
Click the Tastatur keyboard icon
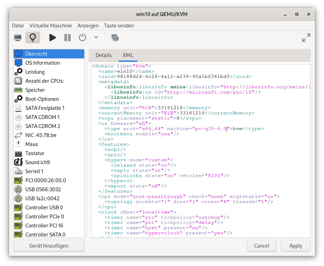(18, 154)
